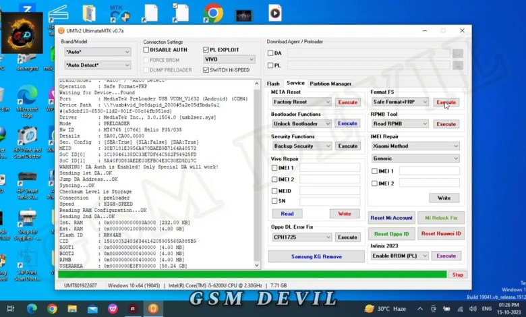Open the Xiaomi Method IMEI dropdown

(415, 146)
